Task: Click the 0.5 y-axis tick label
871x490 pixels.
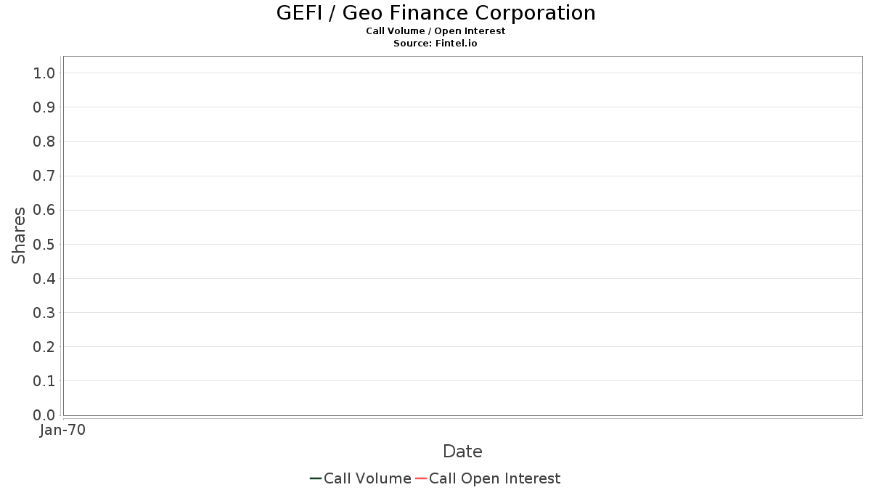Action: [44, 244]
